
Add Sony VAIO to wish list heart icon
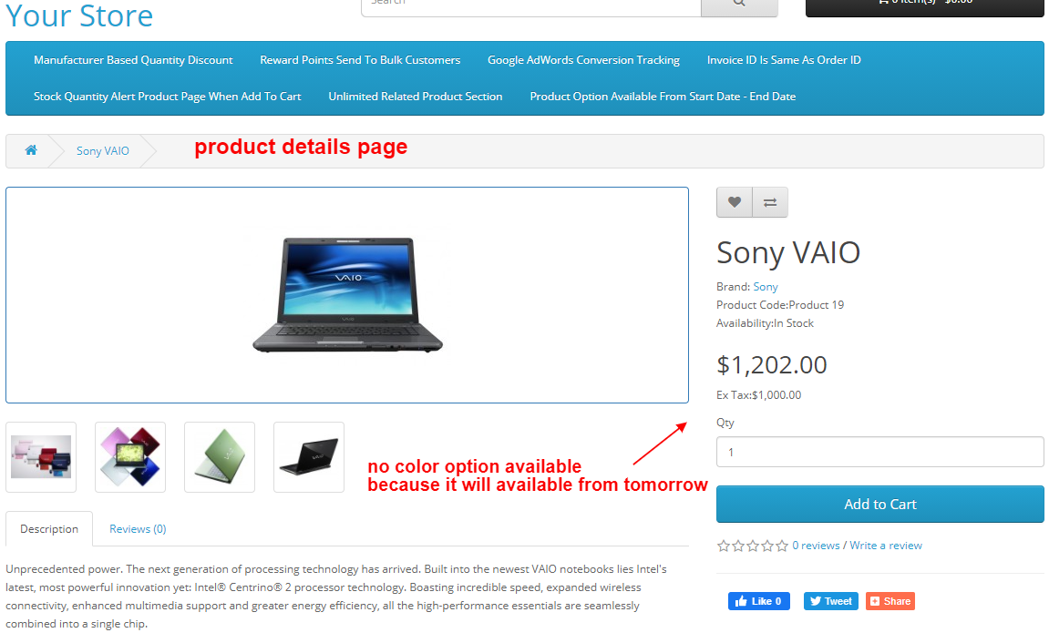pos(734,202)
